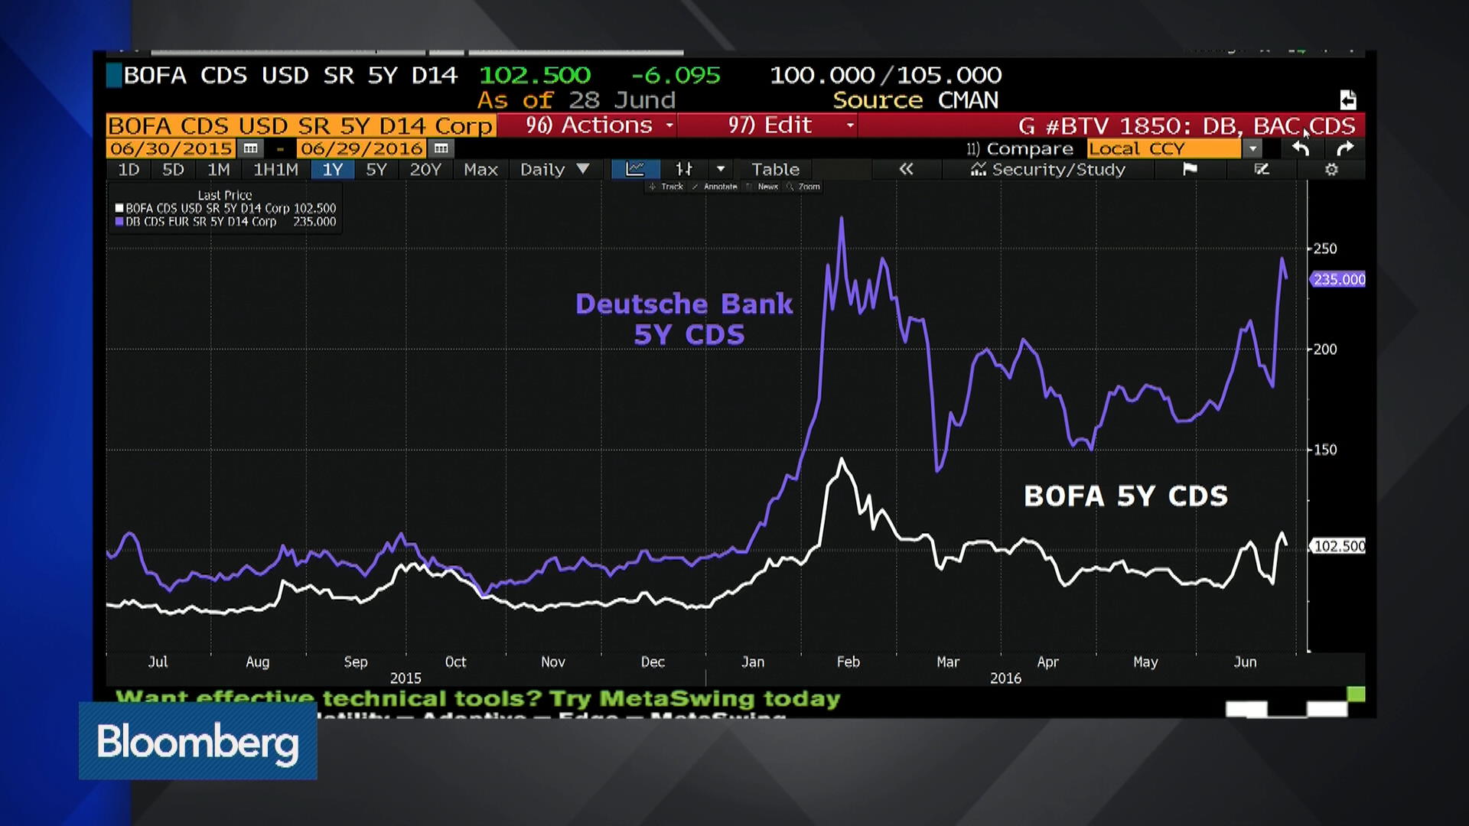Viewport: 1469px width, 826px height.
Task: Click Local CCY currency field
Action: tap(1164, 148)
